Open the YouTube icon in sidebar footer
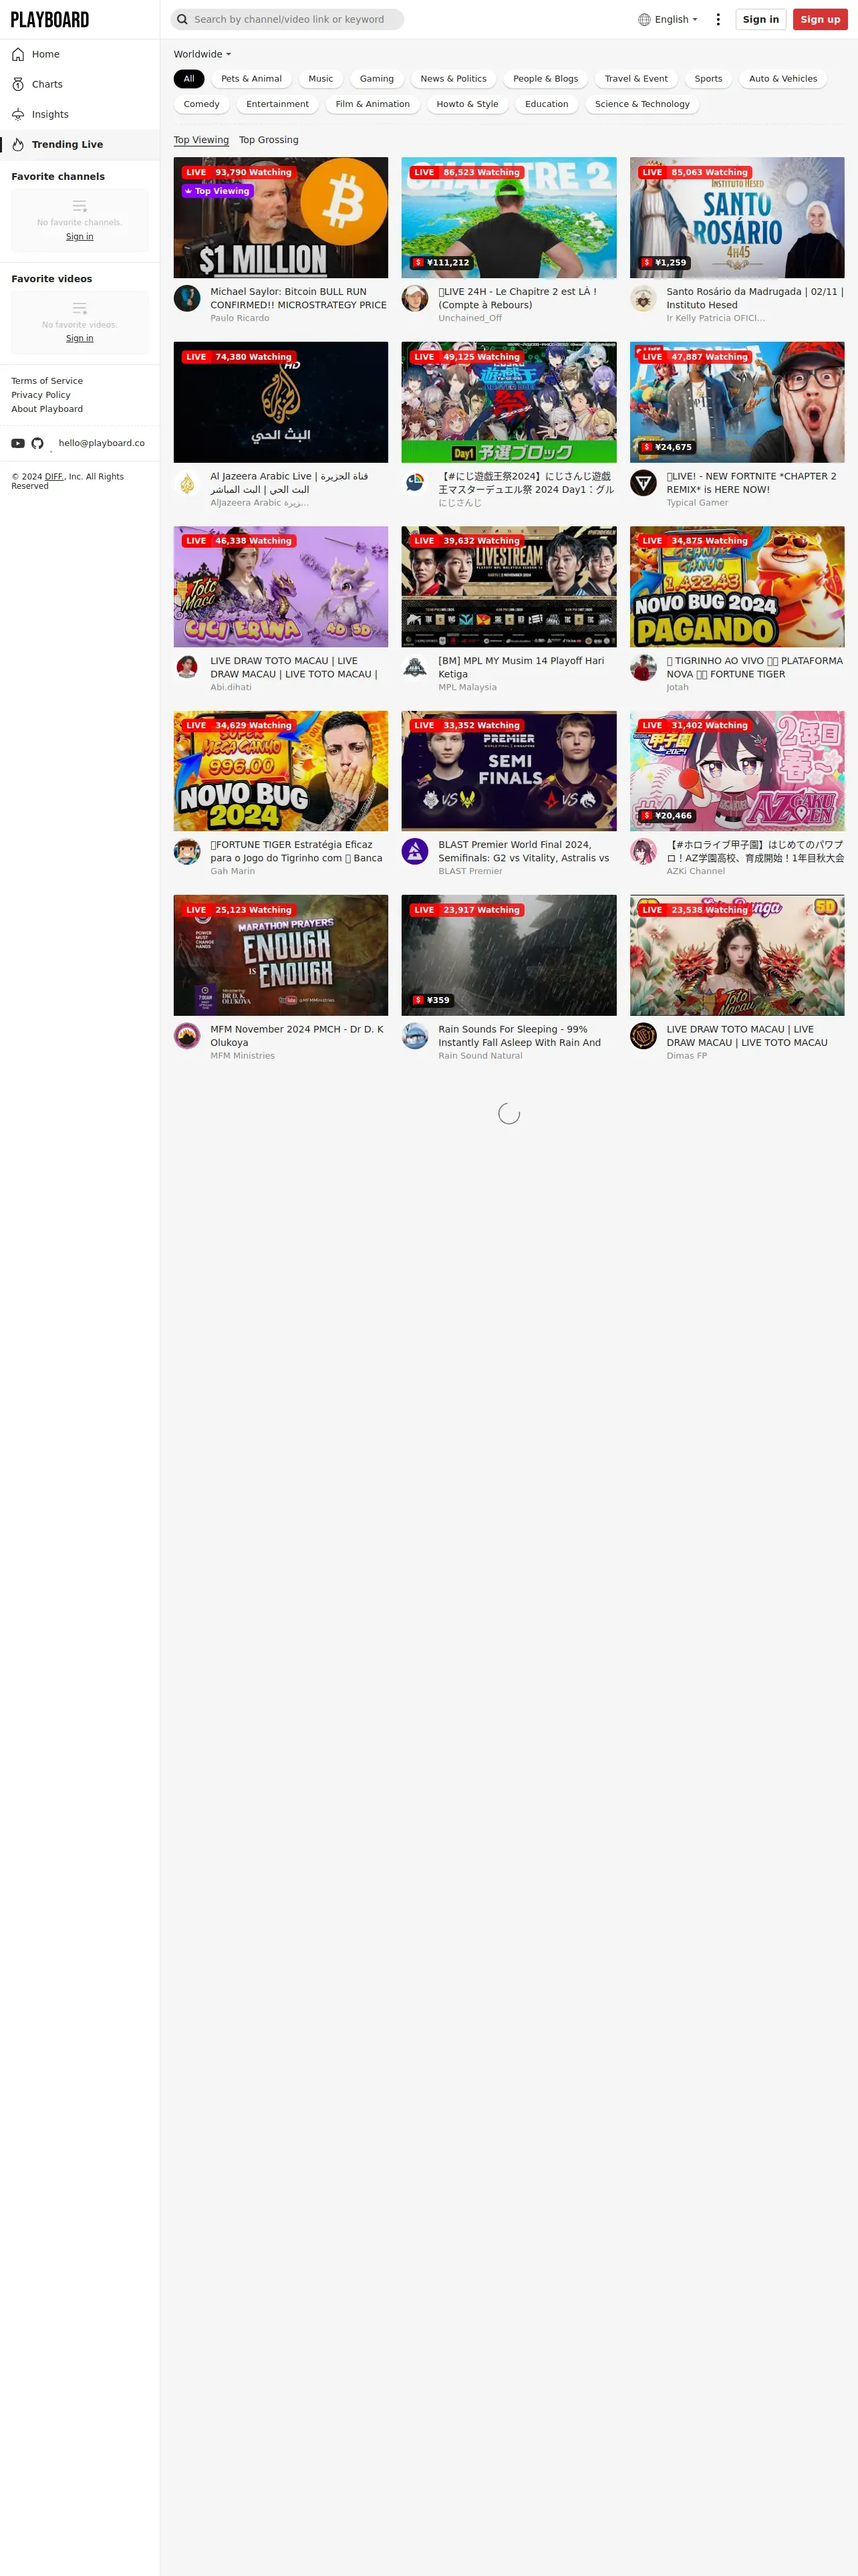The width and height of the screenshot is (858, 2576). click(x=18, y=443)
